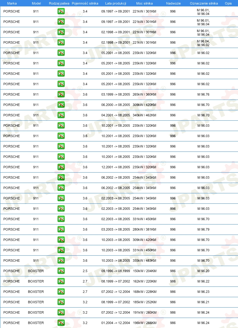Click the Nadwozie column header

coord(173,3)
